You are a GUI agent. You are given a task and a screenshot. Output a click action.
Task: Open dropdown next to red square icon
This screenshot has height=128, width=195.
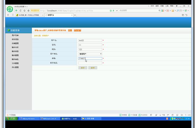pyautogui.click(x=170, y=10)
